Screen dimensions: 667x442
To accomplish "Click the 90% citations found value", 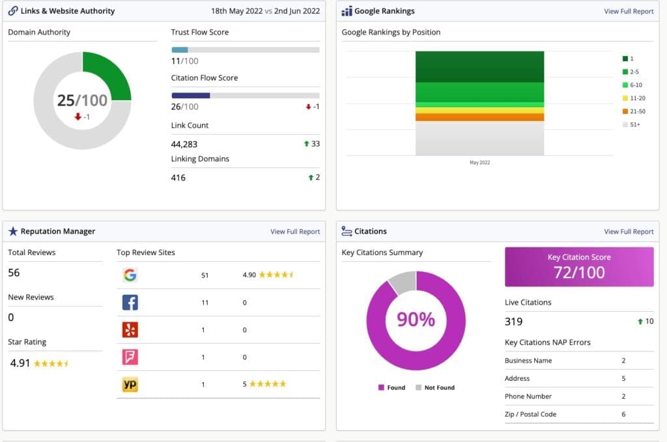I will (416, 320).
